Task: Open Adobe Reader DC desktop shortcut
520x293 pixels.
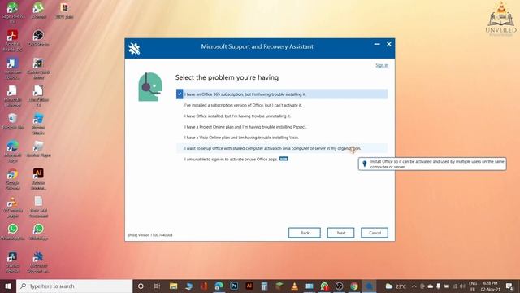Action: pos(13,41)
